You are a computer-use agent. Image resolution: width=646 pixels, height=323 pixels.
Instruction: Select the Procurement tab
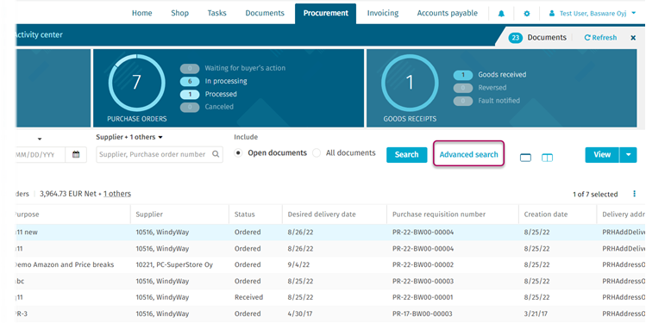coord(325,14)
